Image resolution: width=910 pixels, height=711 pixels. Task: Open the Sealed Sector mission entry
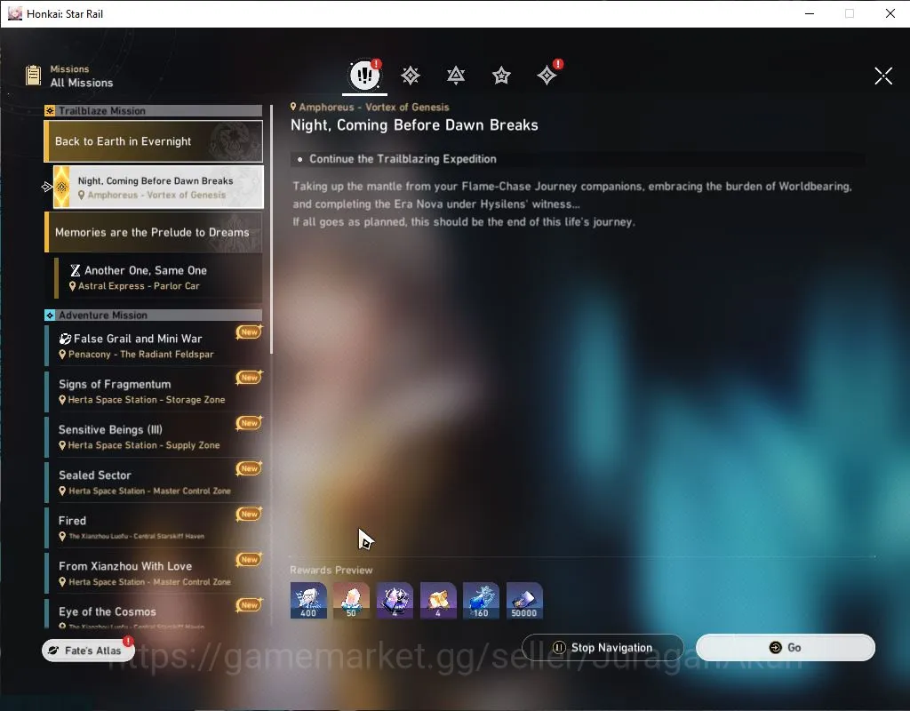(x=154, y=483)
